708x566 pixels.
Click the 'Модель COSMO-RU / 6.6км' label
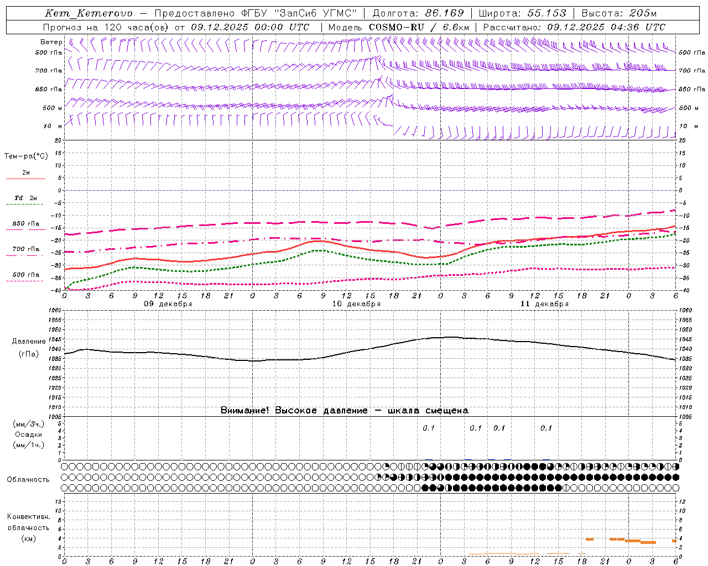coord(399,27)
